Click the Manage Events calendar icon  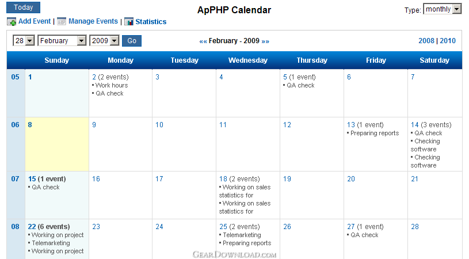(62, 21)
